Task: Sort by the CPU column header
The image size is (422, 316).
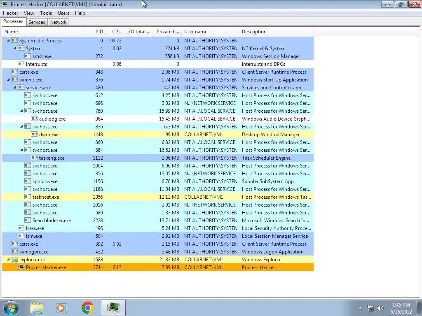Action: [x=115, y=31]
